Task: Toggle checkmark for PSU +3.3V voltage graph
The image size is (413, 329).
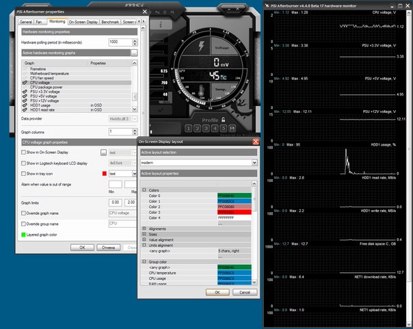Action: tap(25, 92)
